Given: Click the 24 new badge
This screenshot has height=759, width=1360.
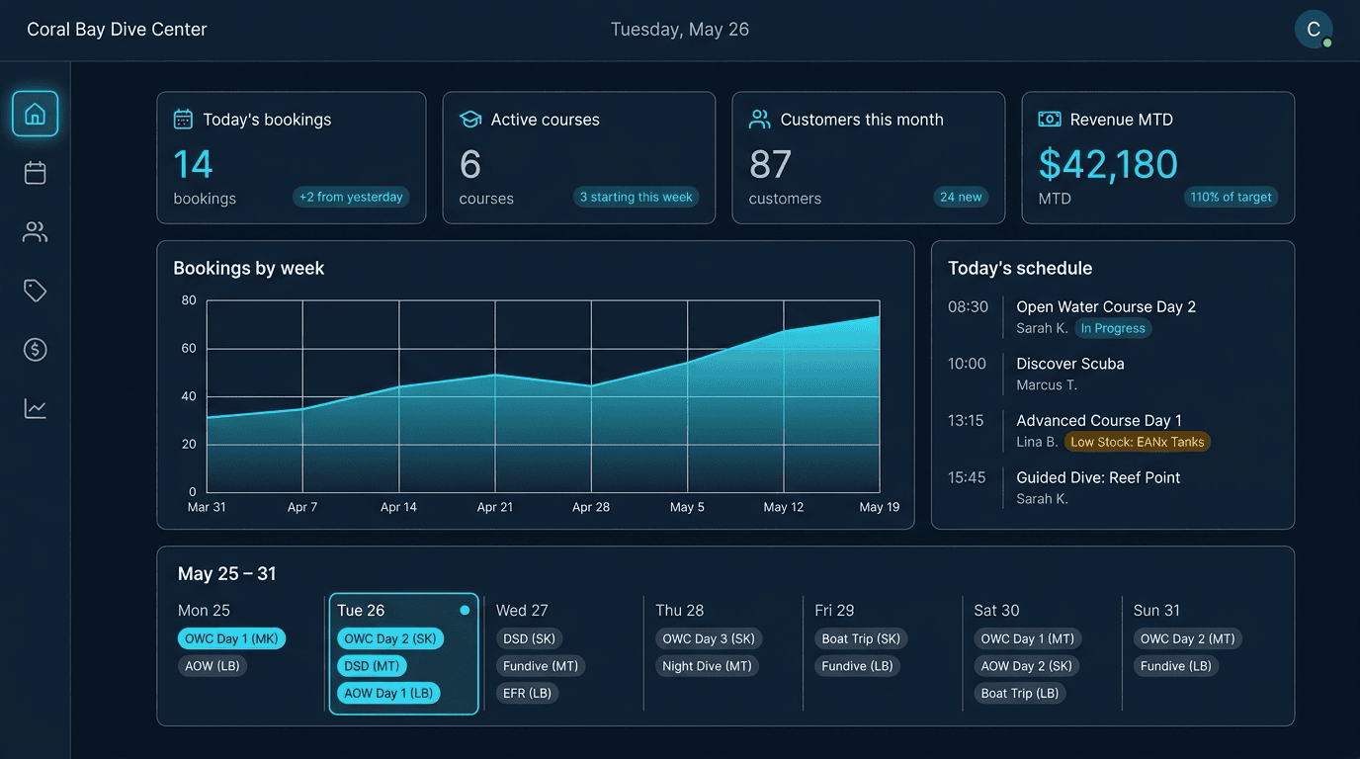Looking at the screenshot, I should (x=961, y=197).
